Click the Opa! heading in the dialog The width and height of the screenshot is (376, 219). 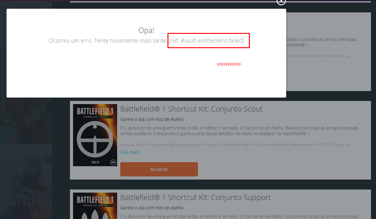coord(146,30)
